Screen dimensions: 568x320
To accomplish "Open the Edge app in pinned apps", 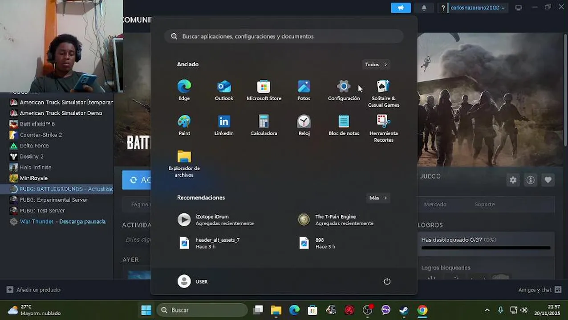I will [x=184, y=90].
